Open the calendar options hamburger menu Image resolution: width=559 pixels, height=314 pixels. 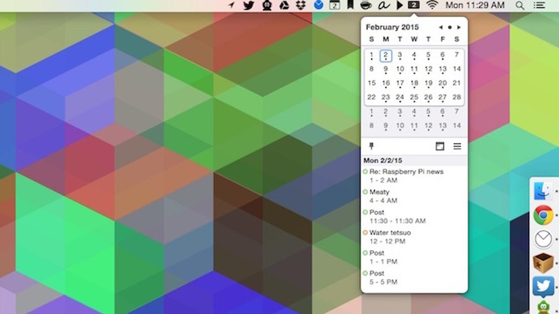pos(457,147)
